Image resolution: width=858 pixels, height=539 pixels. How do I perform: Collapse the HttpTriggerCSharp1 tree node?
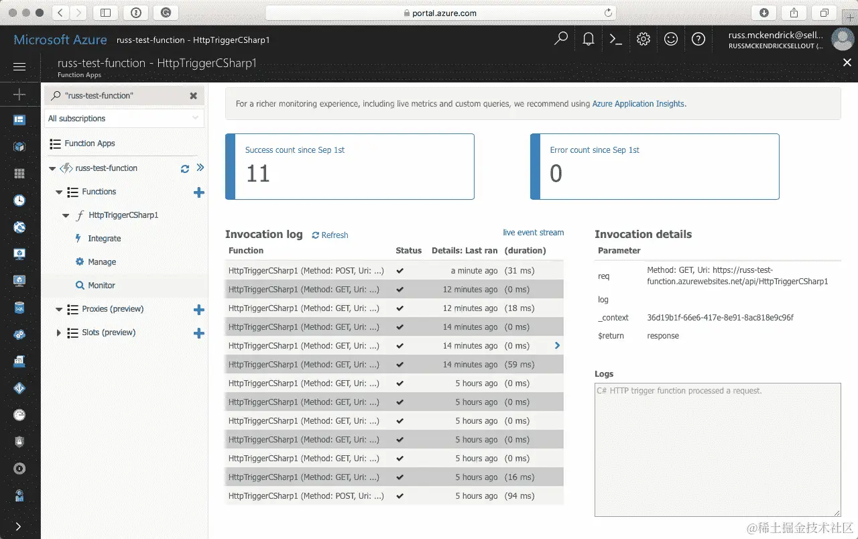click(x=66, y=216)
